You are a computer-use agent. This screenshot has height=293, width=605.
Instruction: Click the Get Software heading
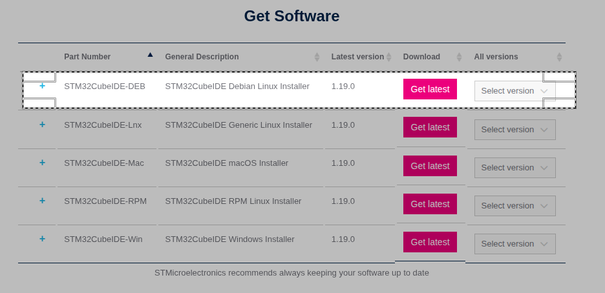pos(292,16)
